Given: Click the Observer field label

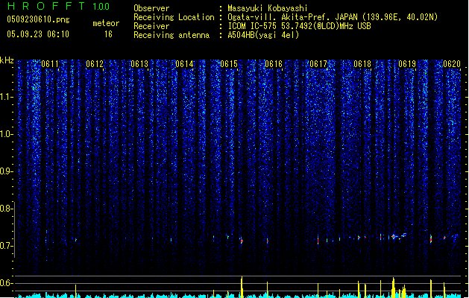Looking at the screenshot, I should point(151,8).
